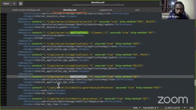Click the internal_application_mgt_update scope text
The image size is (196, 110).
tap(56, 60)
